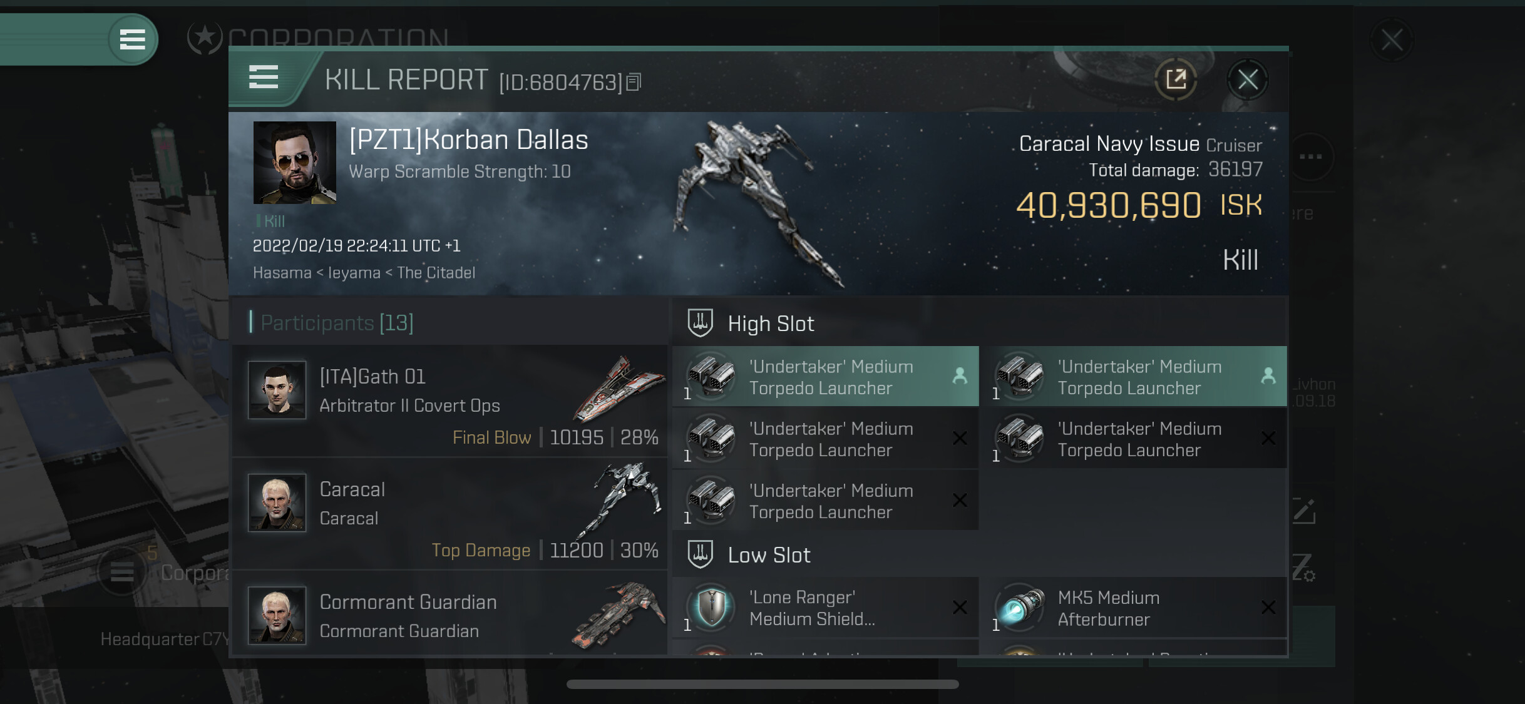
Task: Click the bottom horizontal scroll bar
Action: pos(762,684)
